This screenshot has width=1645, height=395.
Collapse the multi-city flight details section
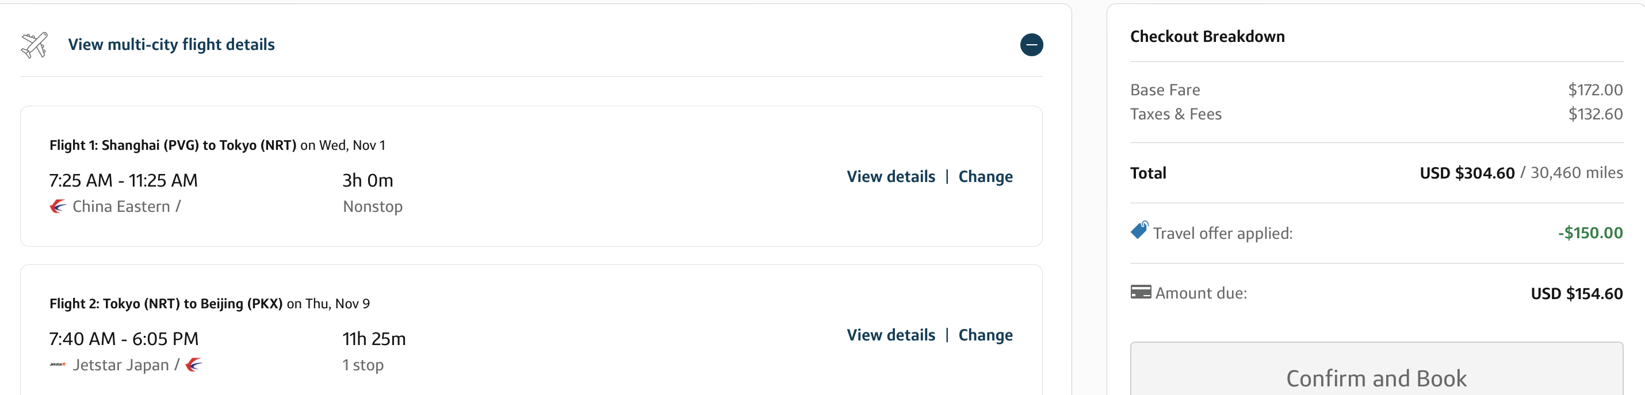click(1031, 45)
